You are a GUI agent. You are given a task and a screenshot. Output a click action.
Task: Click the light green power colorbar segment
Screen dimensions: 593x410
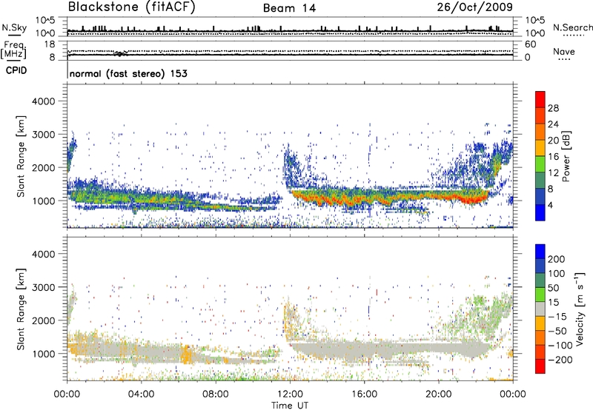tap(540, 164)
